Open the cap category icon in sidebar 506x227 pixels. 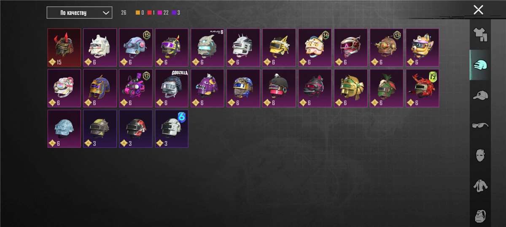click(x=480, y=95)
